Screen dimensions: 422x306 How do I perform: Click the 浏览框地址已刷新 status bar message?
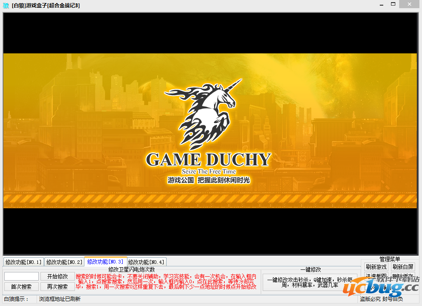point(60,299)
